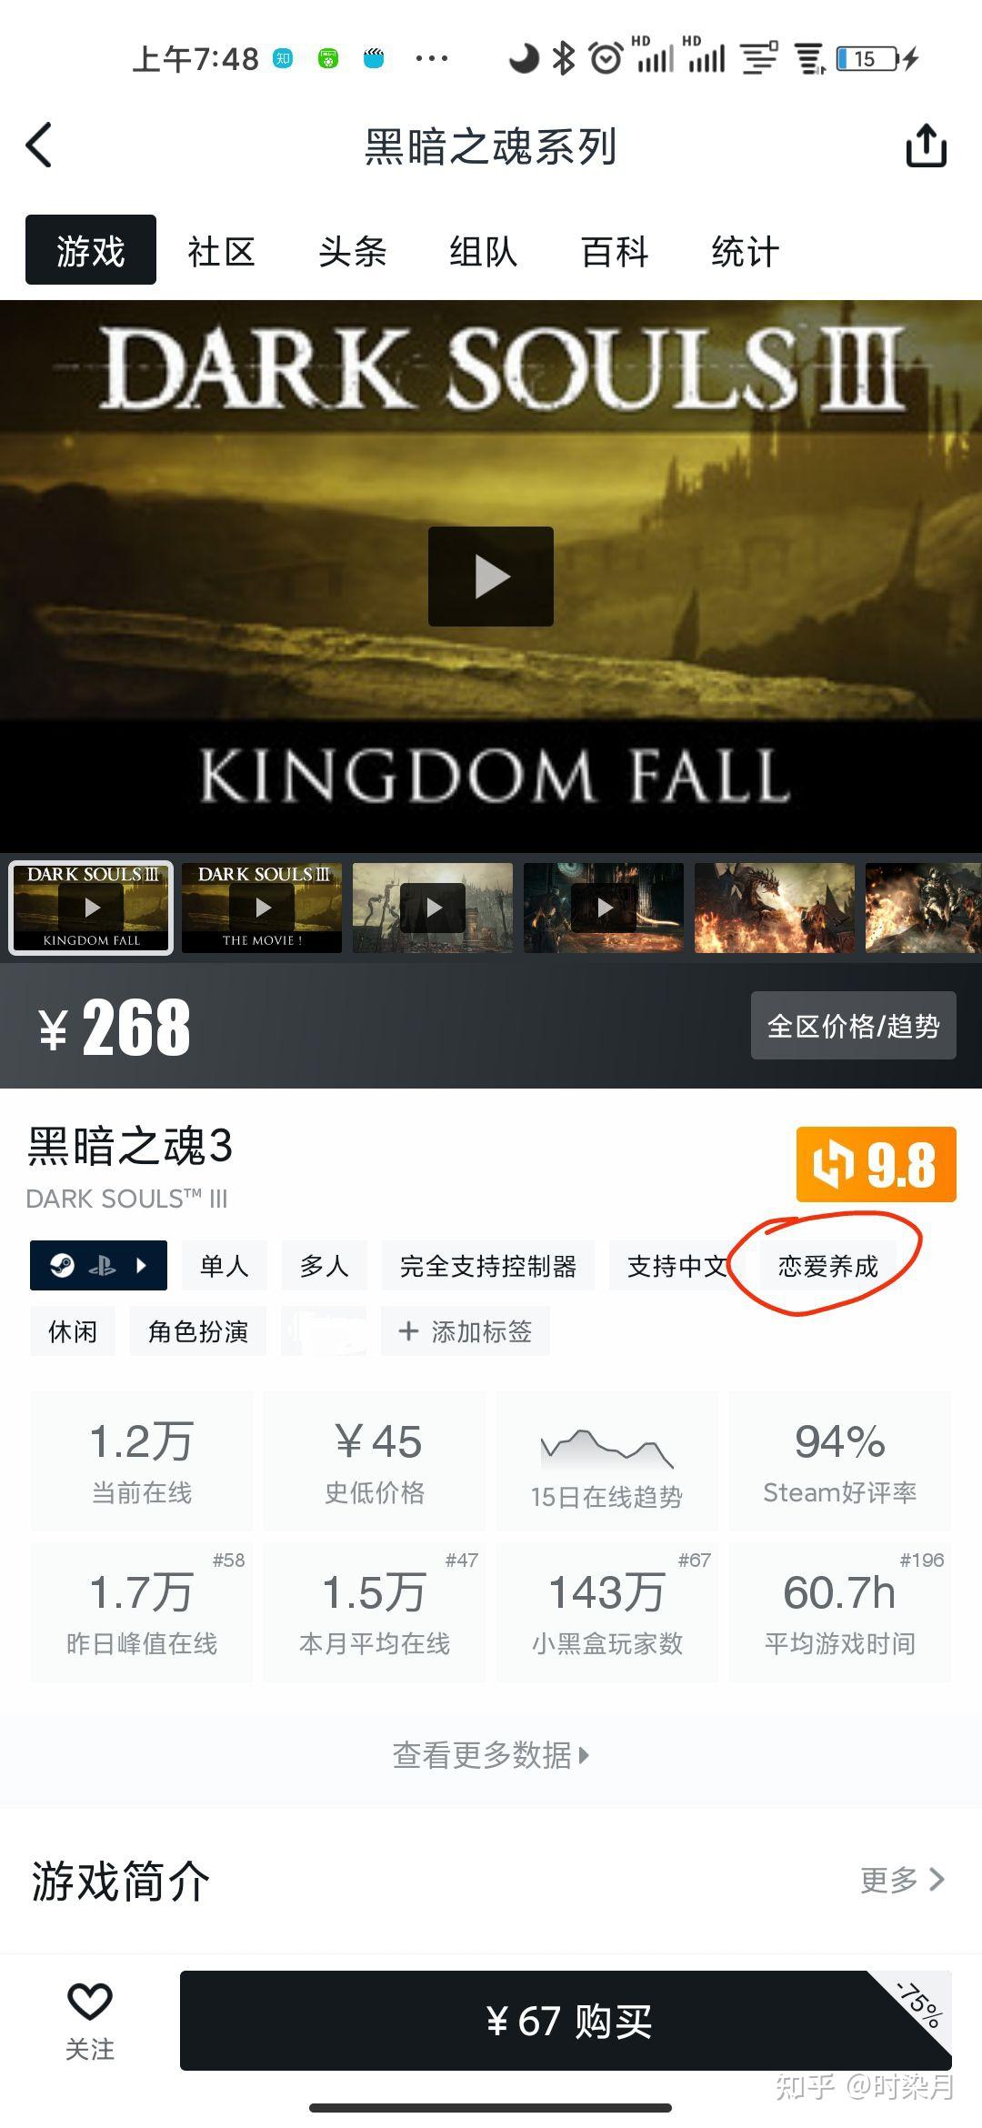Tap the 添加标签 add tag button
Viewport: 982px width, 2128px height.
coord(466,1331)
